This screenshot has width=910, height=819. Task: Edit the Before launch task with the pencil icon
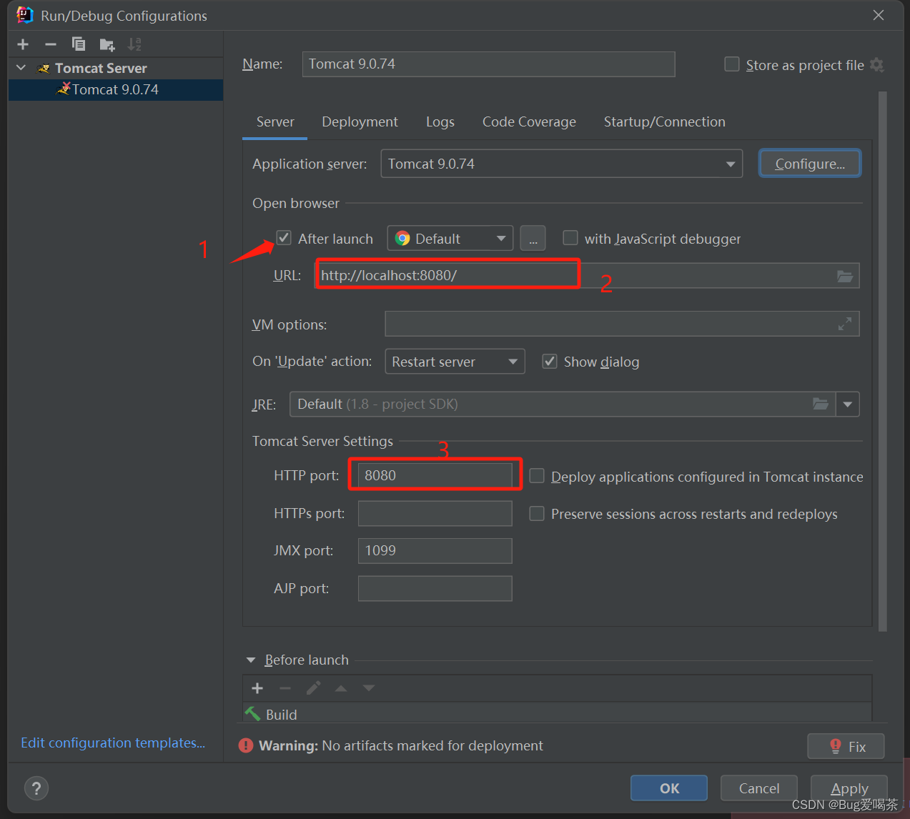click(x=313, y=688)
